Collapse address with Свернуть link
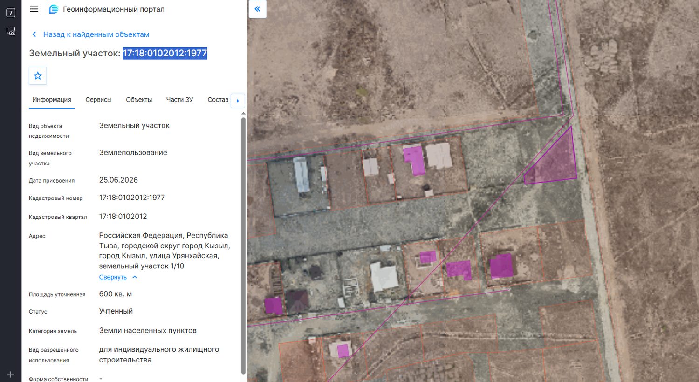The image size is (699, 382). pos(113,277)
